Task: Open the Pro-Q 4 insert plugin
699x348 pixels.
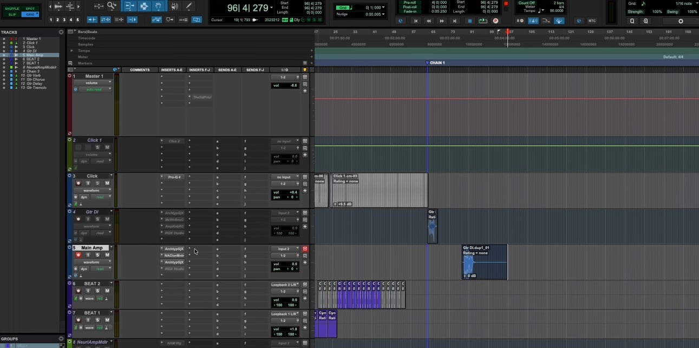Action: 173,177
